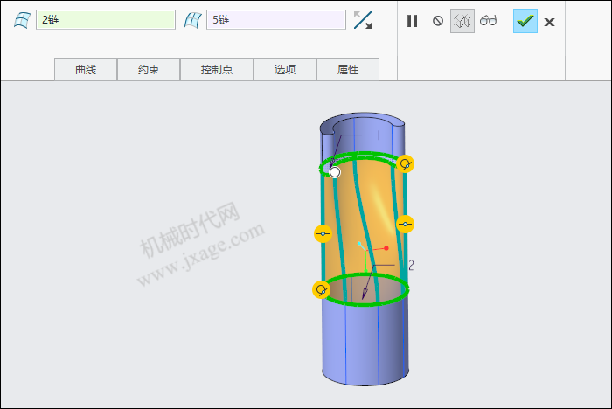Accept the feature with the green checkmark
Screen dimensions: 612x409
coord(525,21)
